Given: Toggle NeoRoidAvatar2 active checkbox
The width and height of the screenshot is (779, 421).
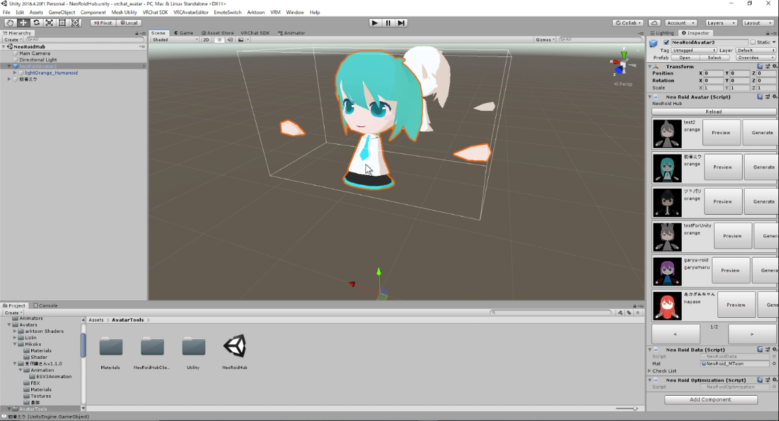Looking at the screenshot, I should tap(666, 42).
